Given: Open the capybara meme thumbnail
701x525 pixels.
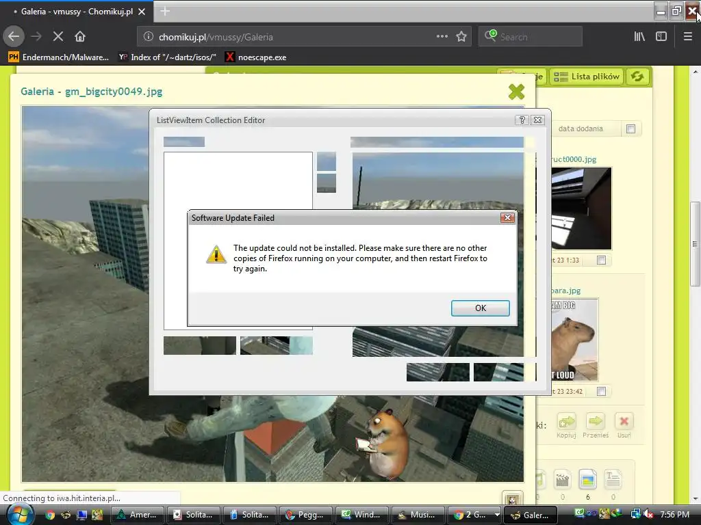Looking at the screenshot, I should (574, 340).
